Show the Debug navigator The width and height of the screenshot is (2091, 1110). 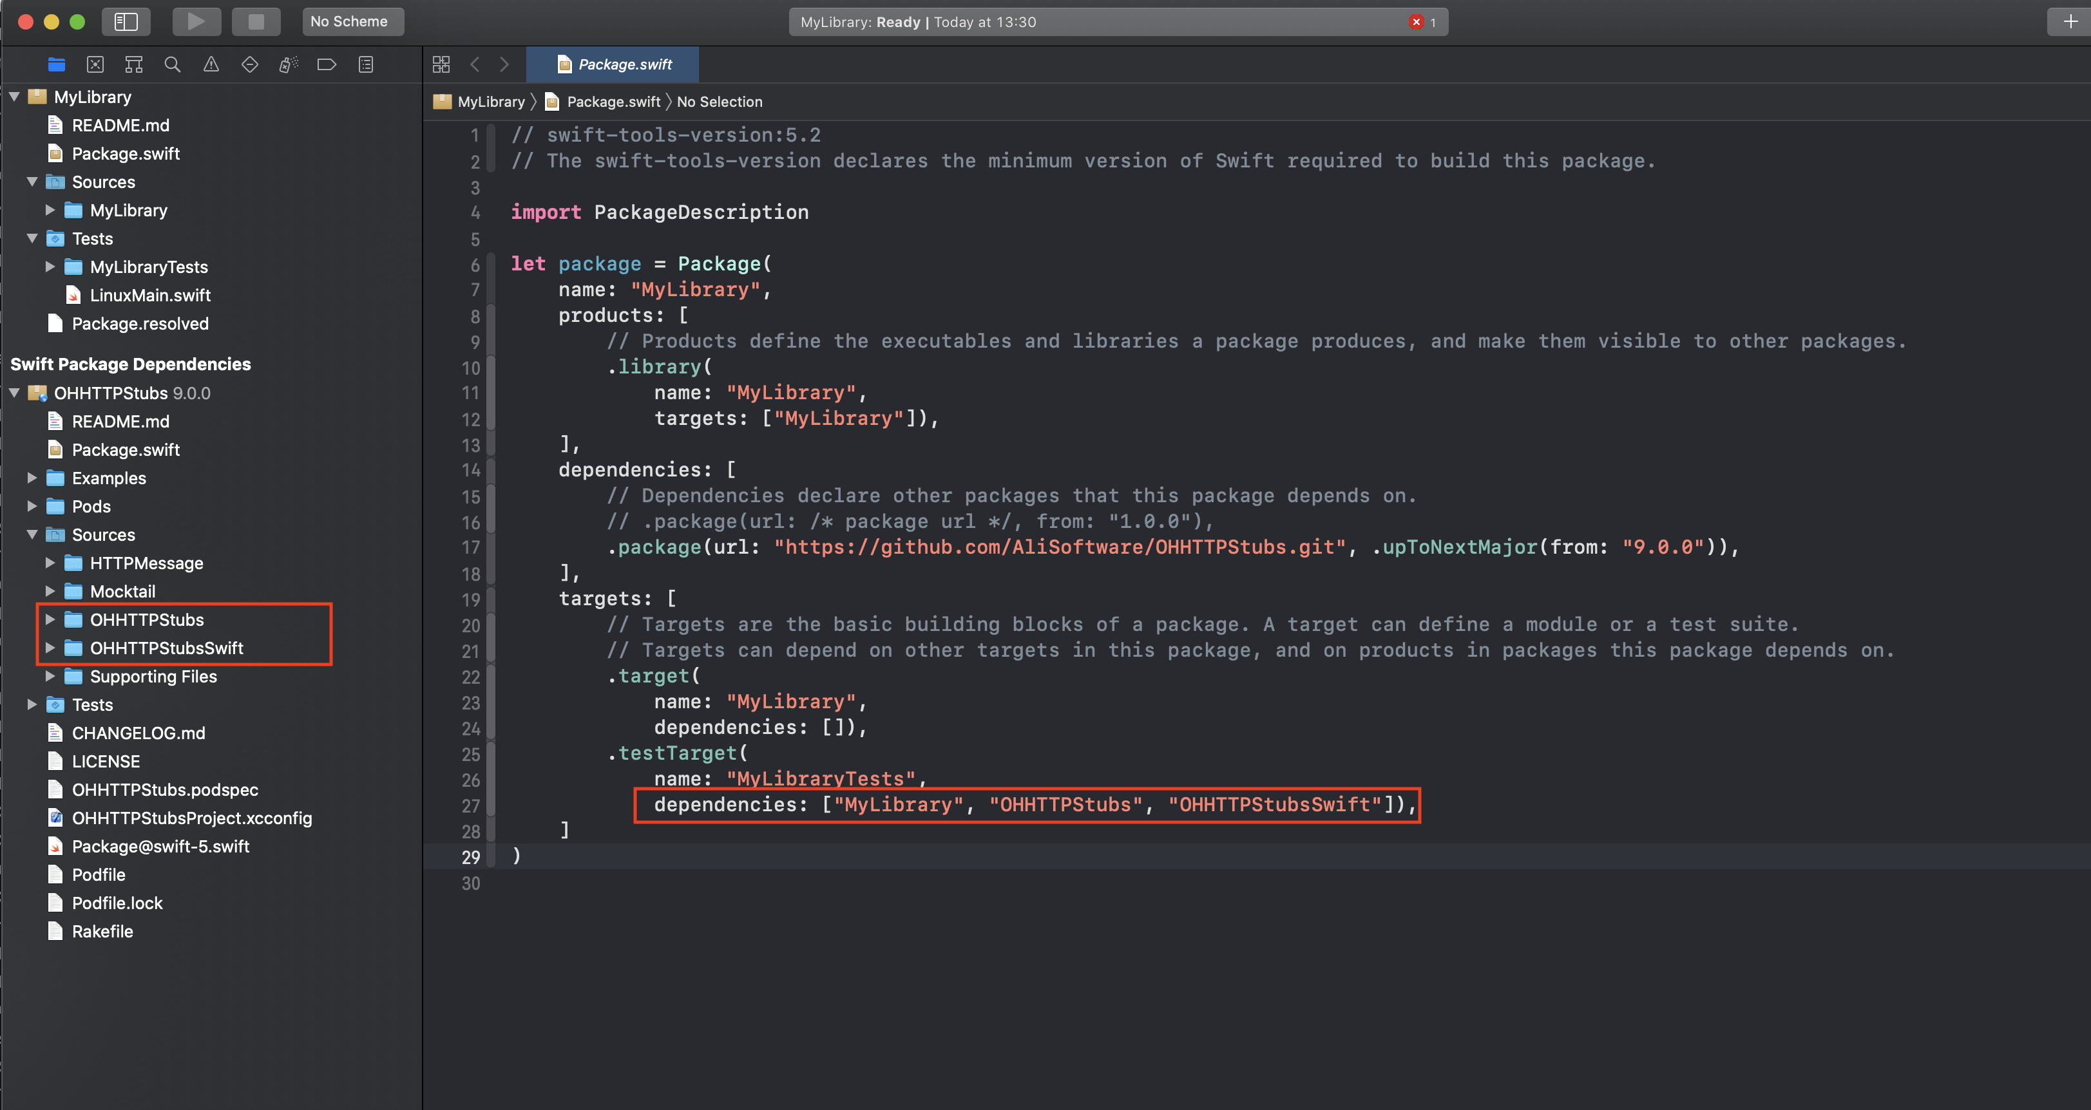(288, 64)
